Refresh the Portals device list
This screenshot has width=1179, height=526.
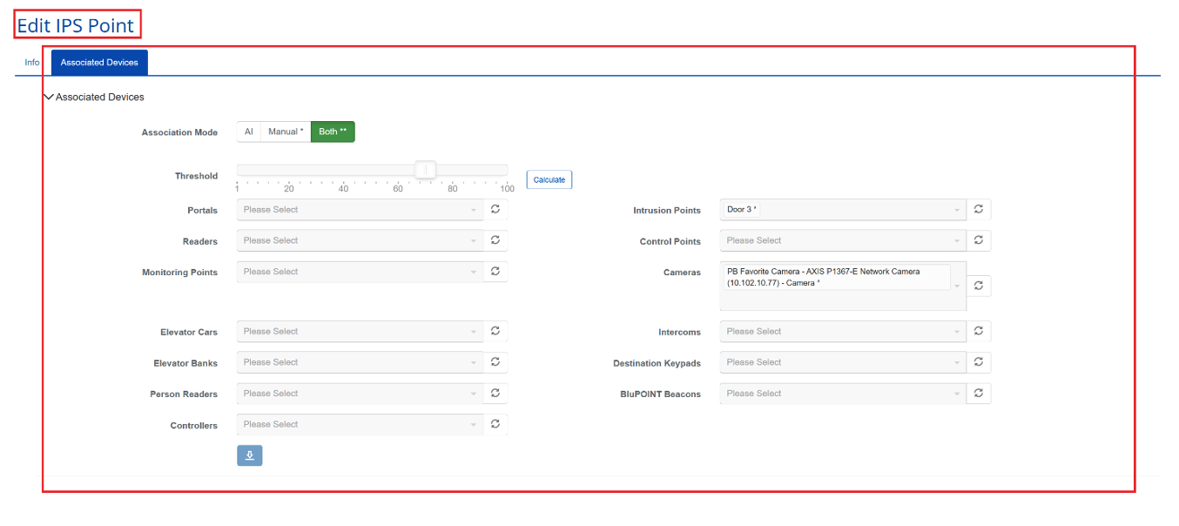(x=495, y=210)
